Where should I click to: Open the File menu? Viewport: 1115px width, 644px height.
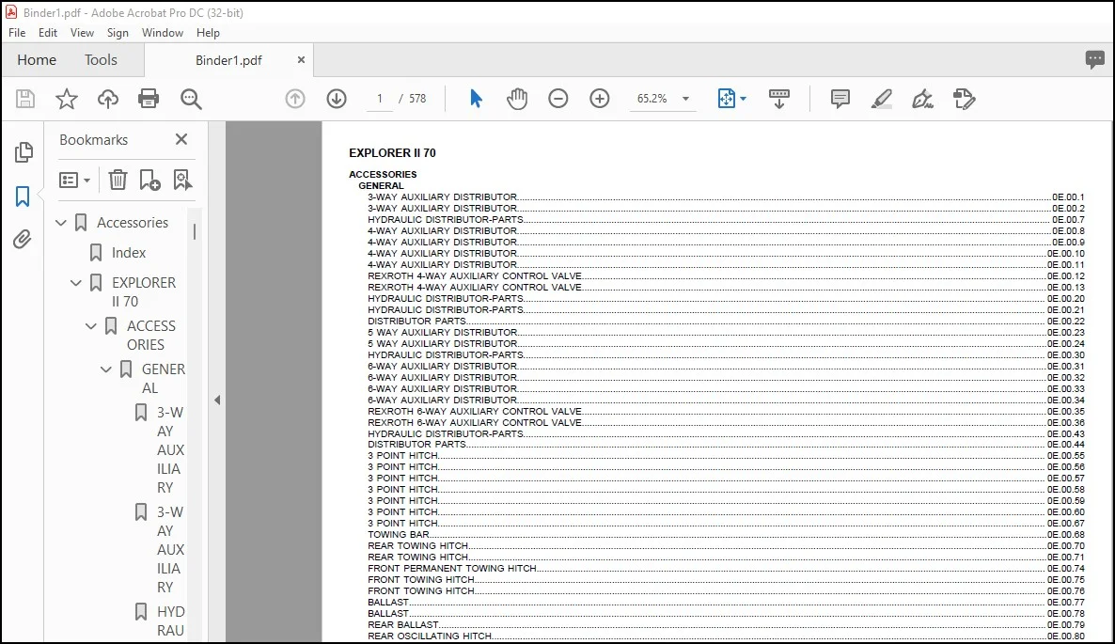coord(17,33)
